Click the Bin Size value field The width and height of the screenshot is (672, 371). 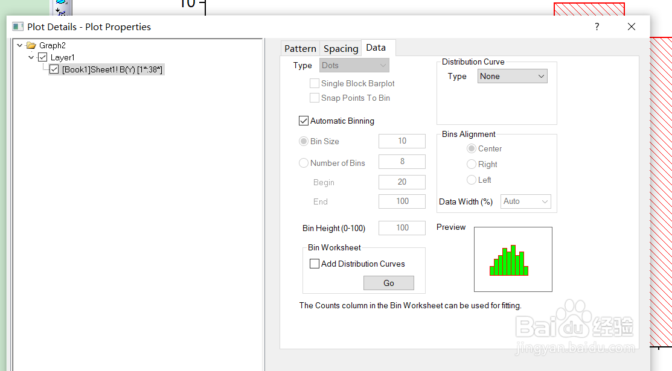pos(402,141)
